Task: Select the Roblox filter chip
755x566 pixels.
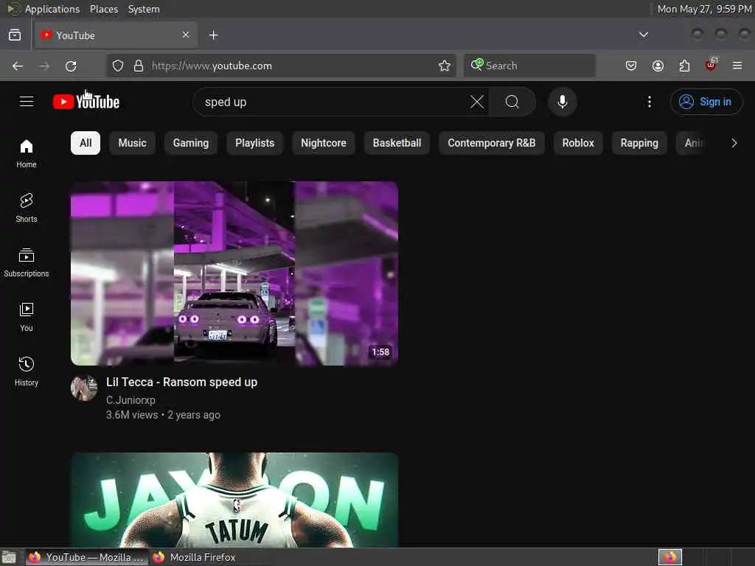Action: pyautogui.click(x=578, y=143)
